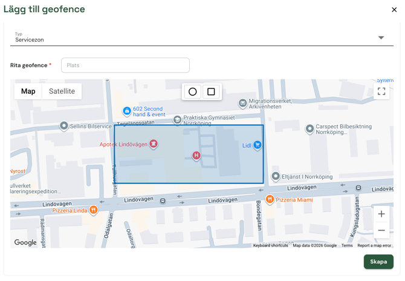The height and width of the screenshot is (281, 405).
Task: Click the Map data ©2026 Google text
Action: (x=314, y=245)
